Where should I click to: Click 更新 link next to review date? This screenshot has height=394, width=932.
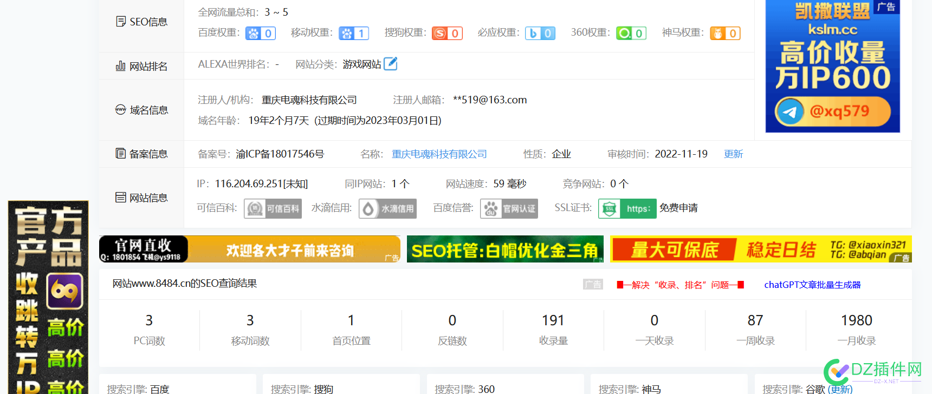tap(733, 154)
